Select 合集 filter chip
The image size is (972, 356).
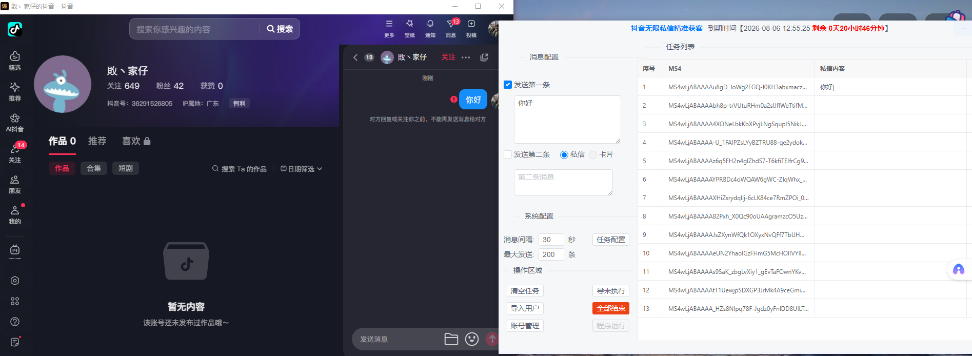(x=94, y=168)
